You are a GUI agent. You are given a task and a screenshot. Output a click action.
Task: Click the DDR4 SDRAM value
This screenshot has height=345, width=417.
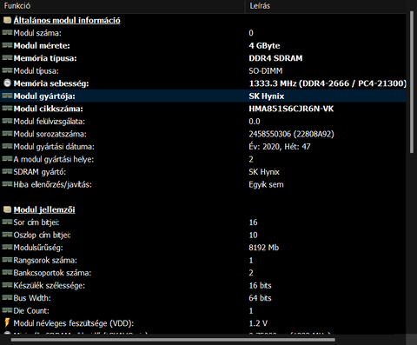coord(275,58)
